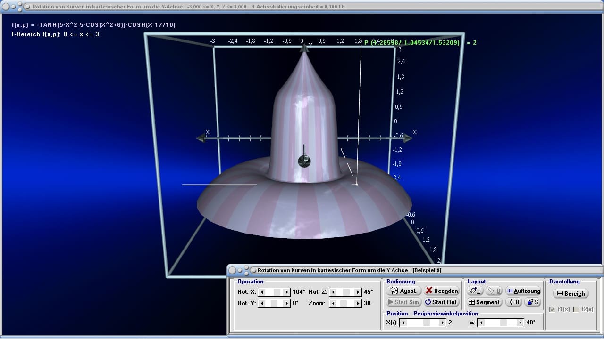Decrease α angle with left arrow

coord(481,323)
